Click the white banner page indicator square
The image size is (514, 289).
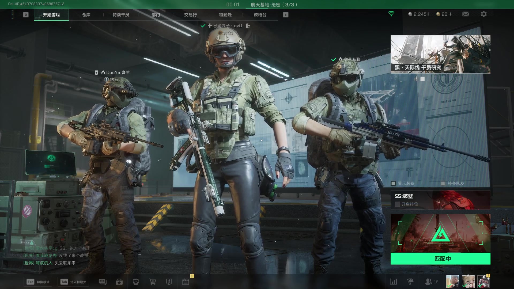pyautogui.click(x=422, y=79)
